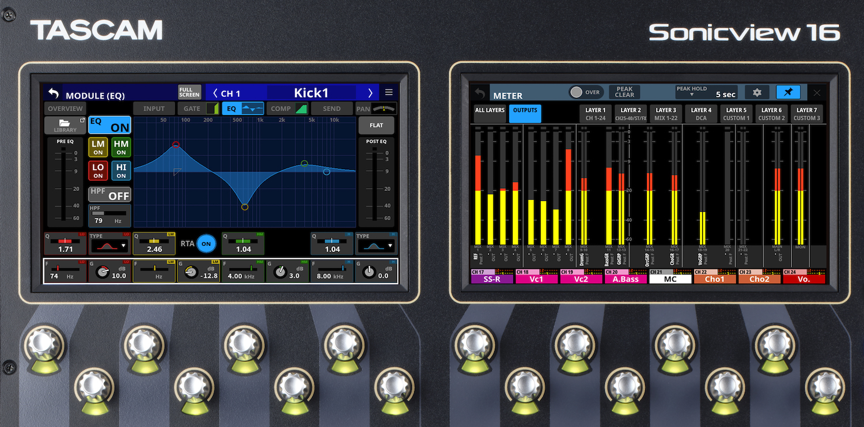The height and width of the screenshot is (427, 864).
Task: Open the INPUT module tab
Action: point(154,108)
